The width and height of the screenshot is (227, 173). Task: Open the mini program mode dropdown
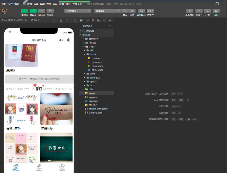(x=78, y=11)
